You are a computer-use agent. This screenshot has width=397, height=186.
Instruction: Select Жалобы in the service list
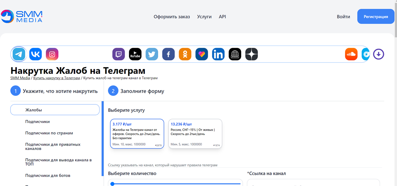click(x=55, y=110)
